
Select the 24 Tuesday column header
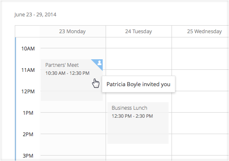point(139,32)
